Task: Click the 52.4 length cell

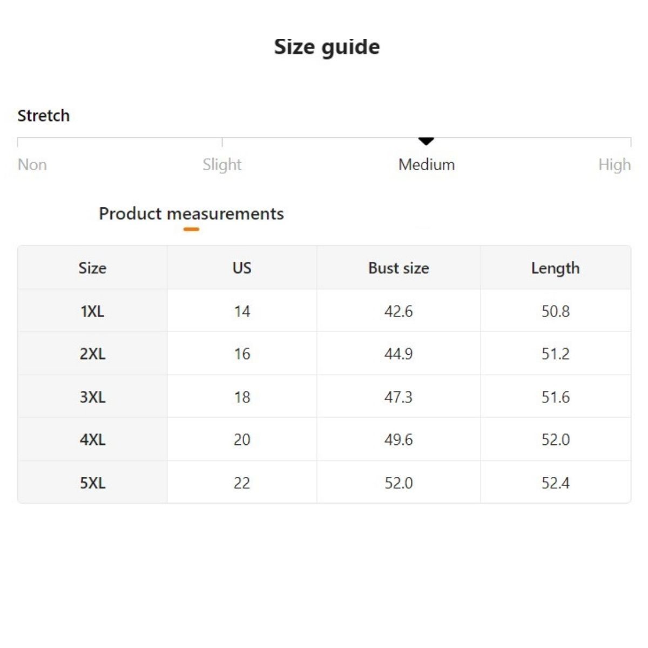Action: pyautogui.click(x=555, y=483)
